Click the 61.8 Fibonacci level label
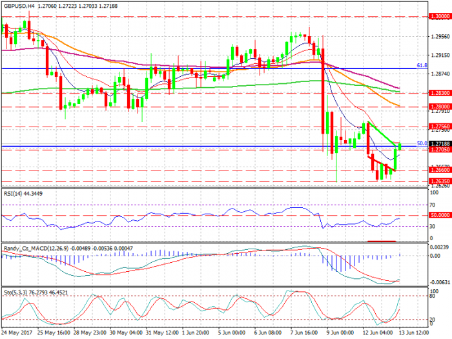The image size is (452, 339). pos(422,66)
